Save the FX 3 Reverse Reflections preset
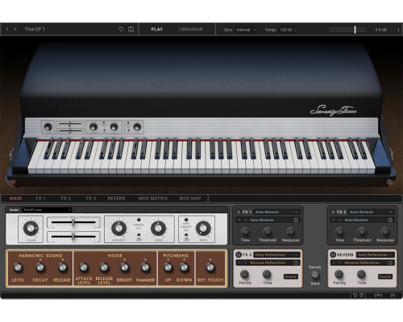This screenshot has width=403, height=322. (x=296, y=262)
